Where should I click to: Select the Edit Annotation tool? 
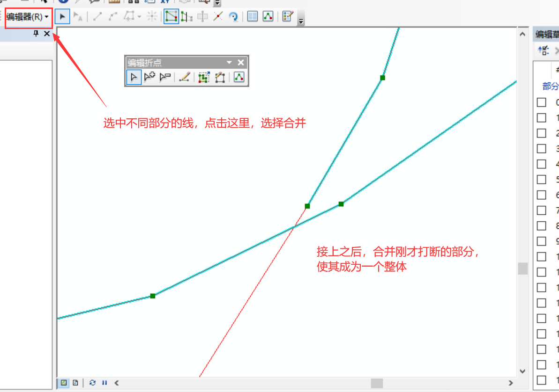[78, 16]
